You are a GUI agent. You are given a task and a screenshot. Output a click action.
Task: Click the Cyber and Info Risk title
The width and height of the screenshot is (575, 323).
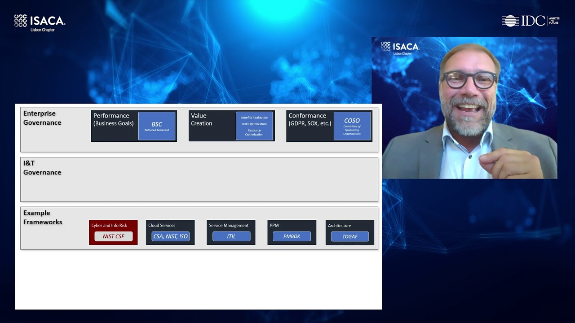pos(109,226)
